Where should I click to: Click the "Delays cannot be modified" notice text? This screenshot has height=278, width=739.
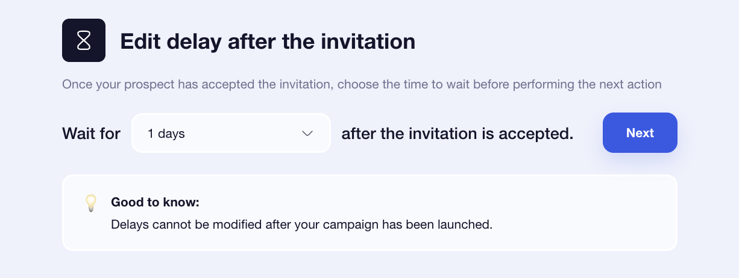(x=301, y=225)
